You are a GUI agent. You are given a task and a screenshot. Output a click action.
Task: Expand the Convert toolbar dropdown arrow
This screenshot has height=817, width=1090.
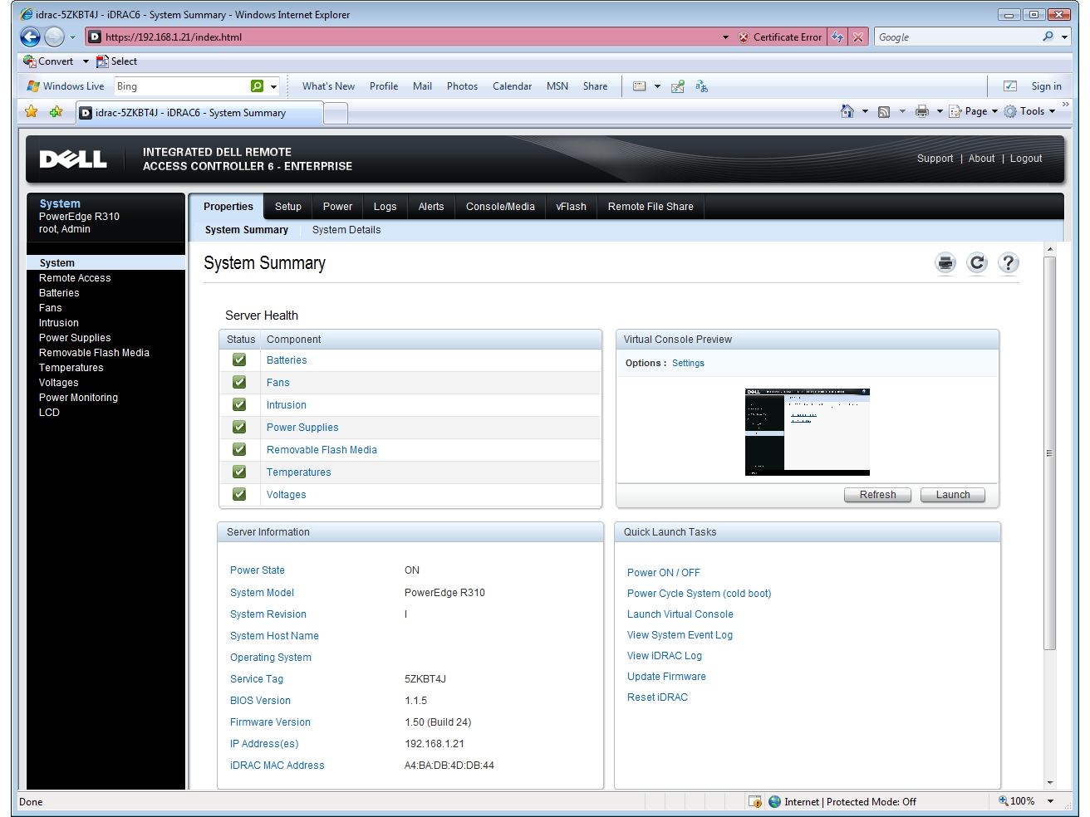[x=86, y=61]
